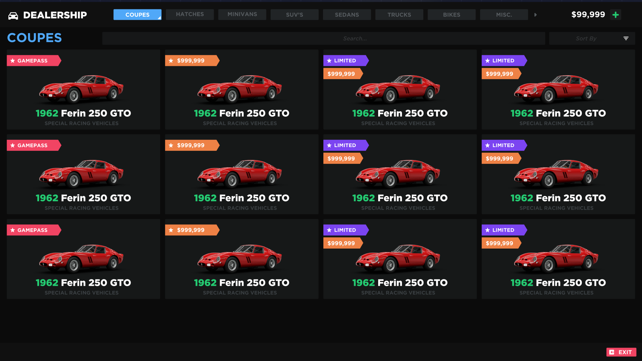The width and height of the screenshot is (642, 361).
Task: Click star on first row GAMEPASS badge
Action: [x=13, y=61]
